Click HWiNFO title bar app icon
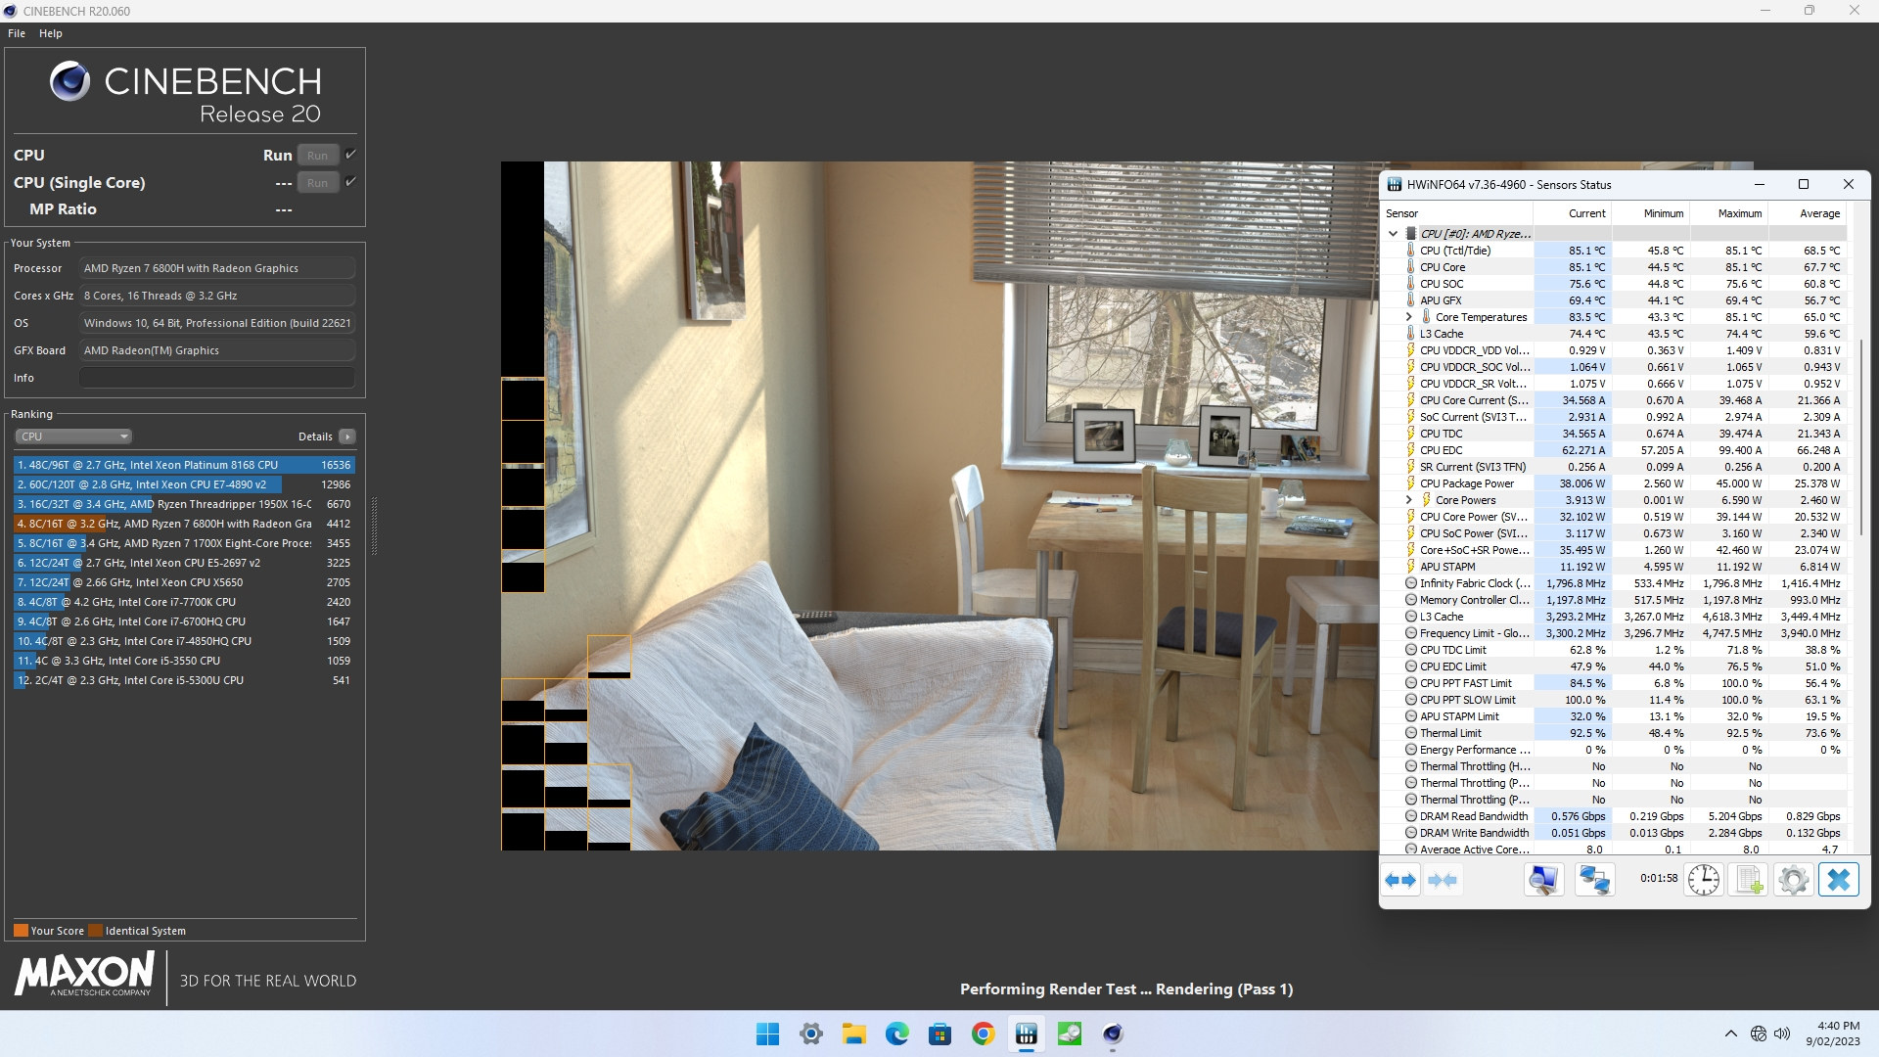This screenshot has width=1879, height=1057. pyautogui.click(x=1394, y=184)
